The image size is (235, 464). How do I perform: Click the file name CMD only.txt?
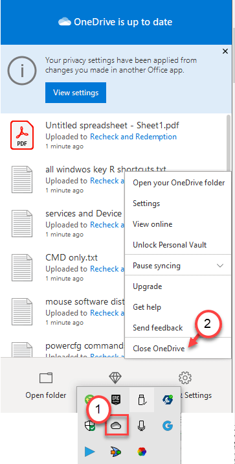71,258
